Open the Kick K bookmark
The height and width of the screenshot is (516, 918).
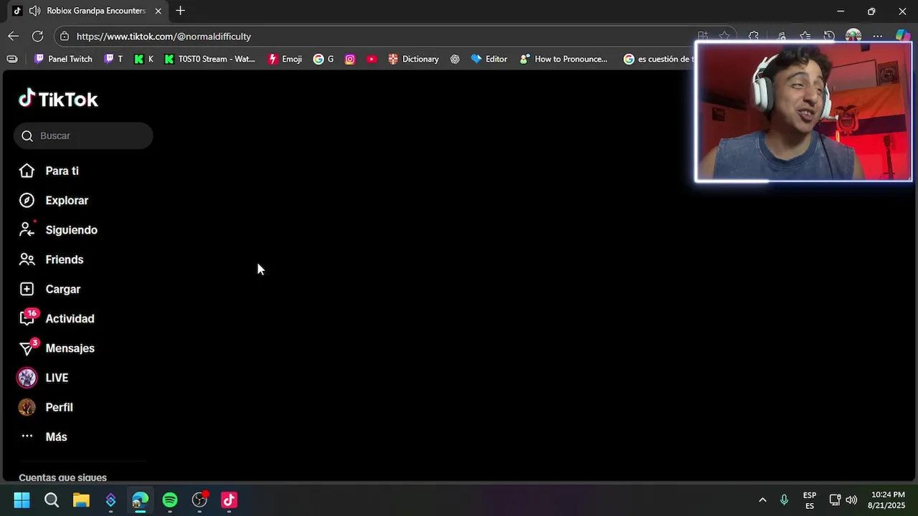click(x=143, y=59)
